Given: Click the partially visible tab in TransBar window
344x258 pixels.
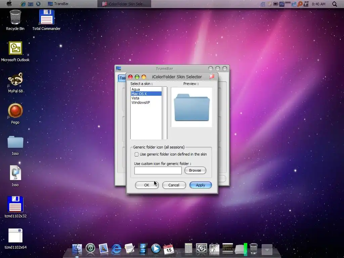Looking at the screenshot, I should pos(122,78).
